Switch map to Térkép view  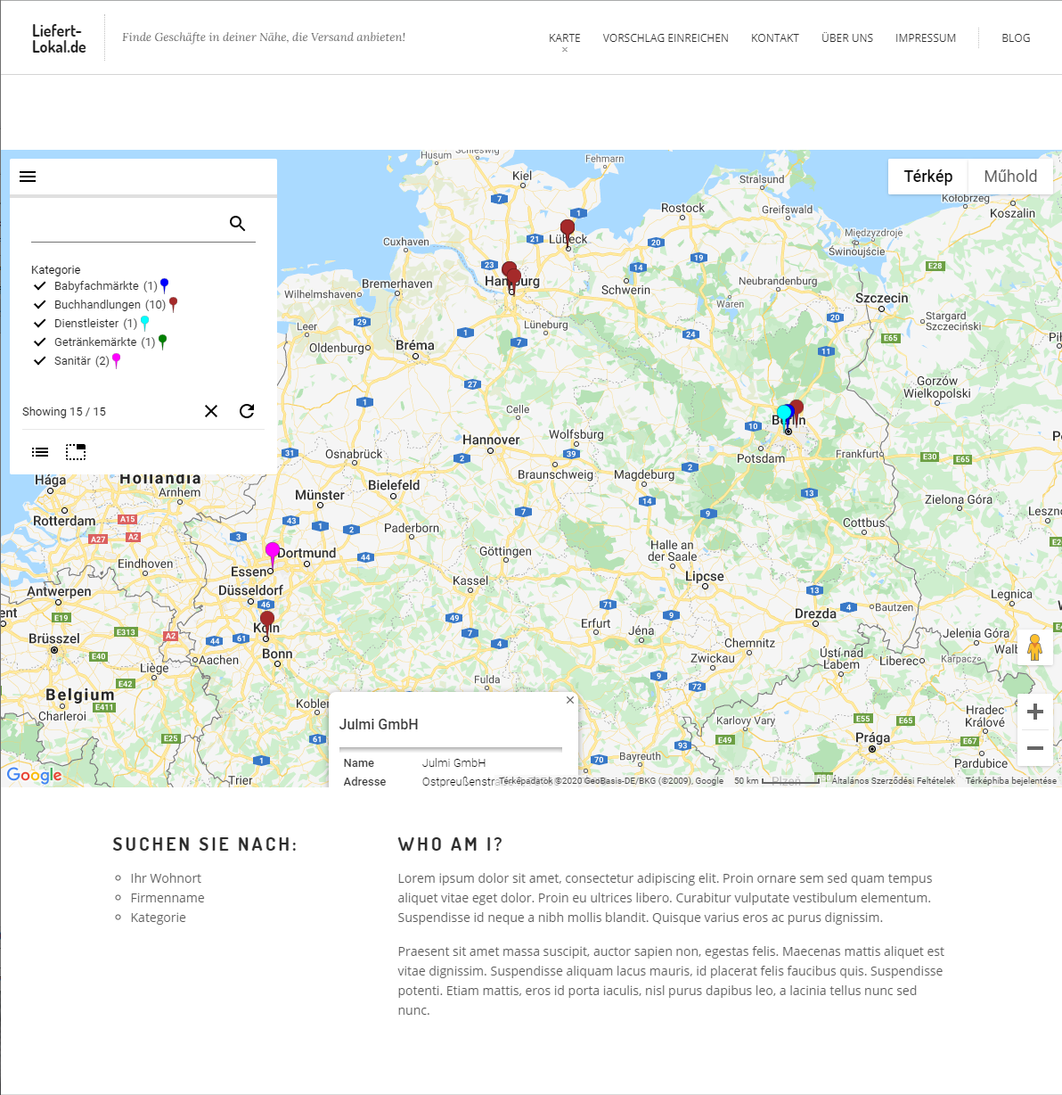(928, 177)
